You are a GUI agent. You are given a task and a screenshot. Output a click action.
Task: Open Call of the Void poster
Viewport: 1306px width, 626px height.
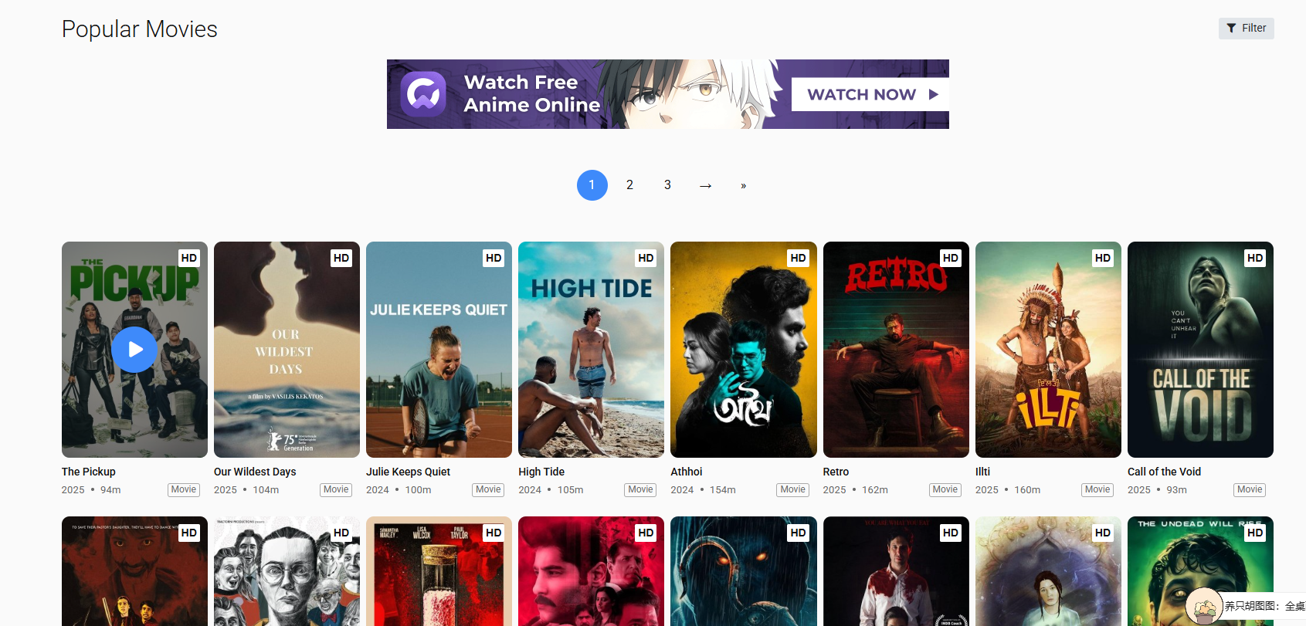pos(1200,350)
